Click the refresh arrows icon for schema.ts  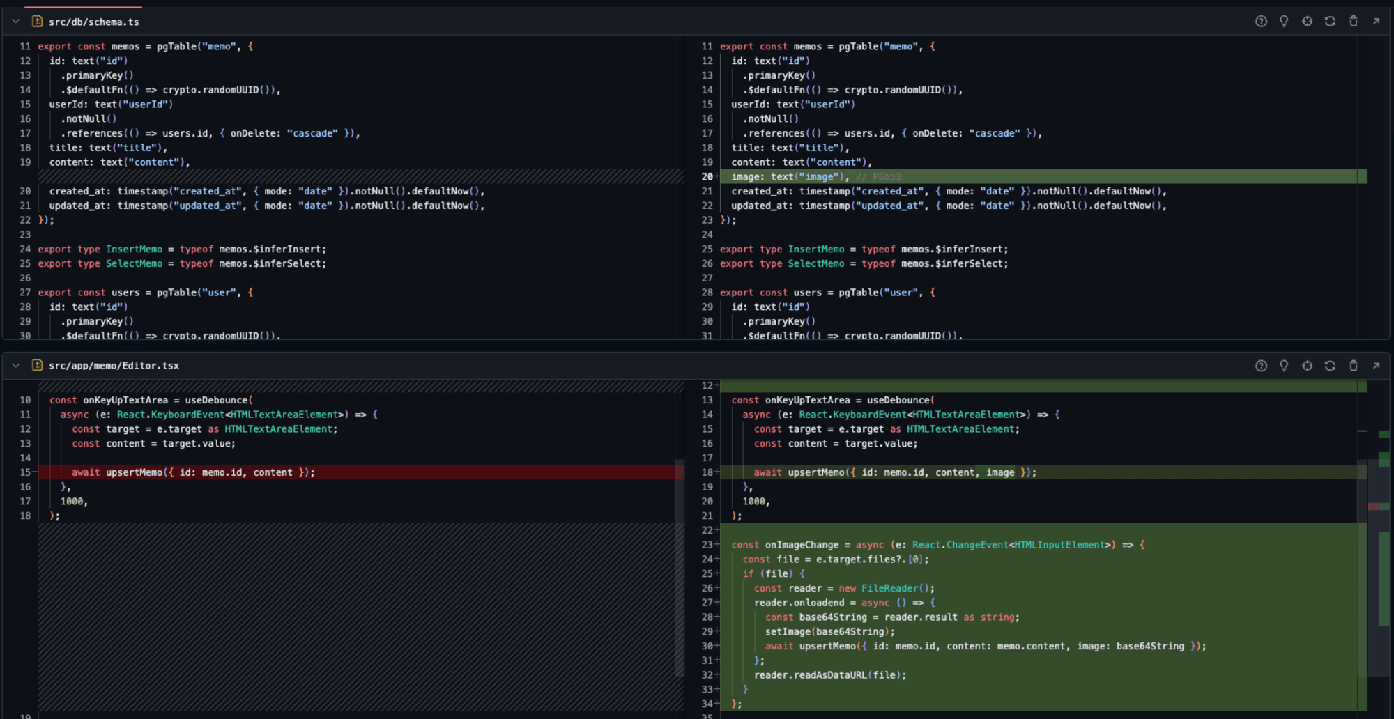[1330, 22]
